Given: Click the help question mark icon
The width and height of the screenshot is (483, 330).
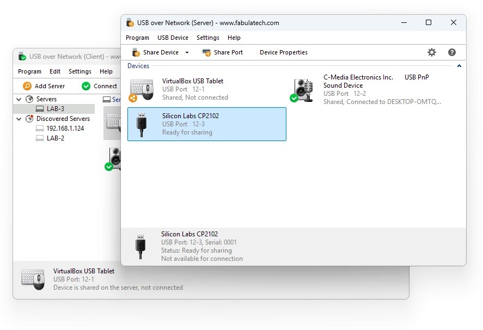Looking at the screenshot, I should pyautogui.click(x=451, y=52).
